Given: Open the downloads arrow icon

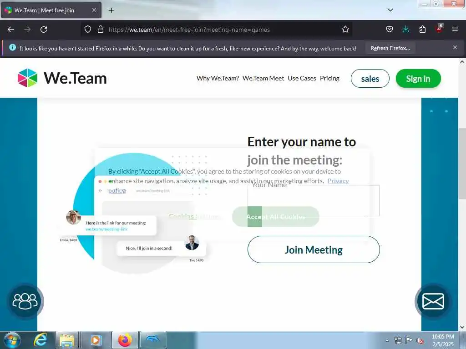Looking at the screenshot, I should tap(405, 30).
